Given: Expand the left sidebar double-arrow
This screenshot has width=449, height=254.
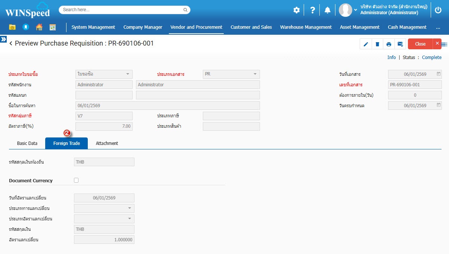Looking at the screenshot, I should tap(3, 39).
